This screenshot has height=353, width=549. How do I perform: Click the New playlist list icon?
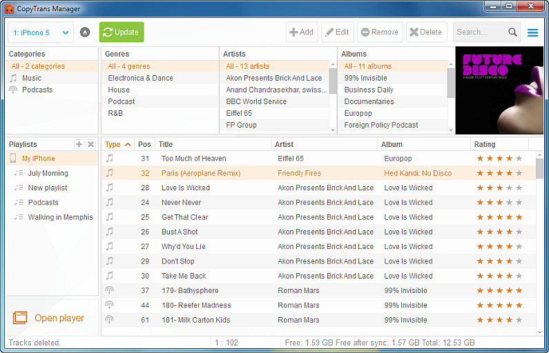(x=19, y=188)
